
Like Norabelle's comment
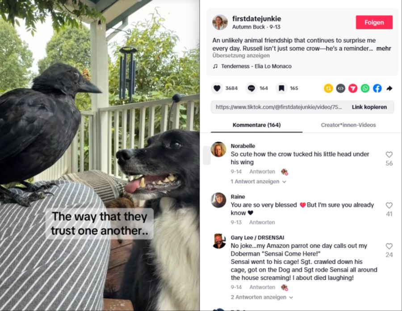point(389,154)
